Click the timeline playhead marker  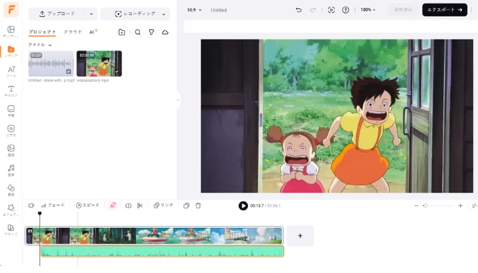(40, 214)
